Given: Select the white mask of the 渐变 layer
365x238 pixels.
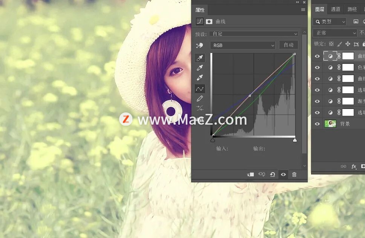Looking at the screenshot, I should 348,101.
